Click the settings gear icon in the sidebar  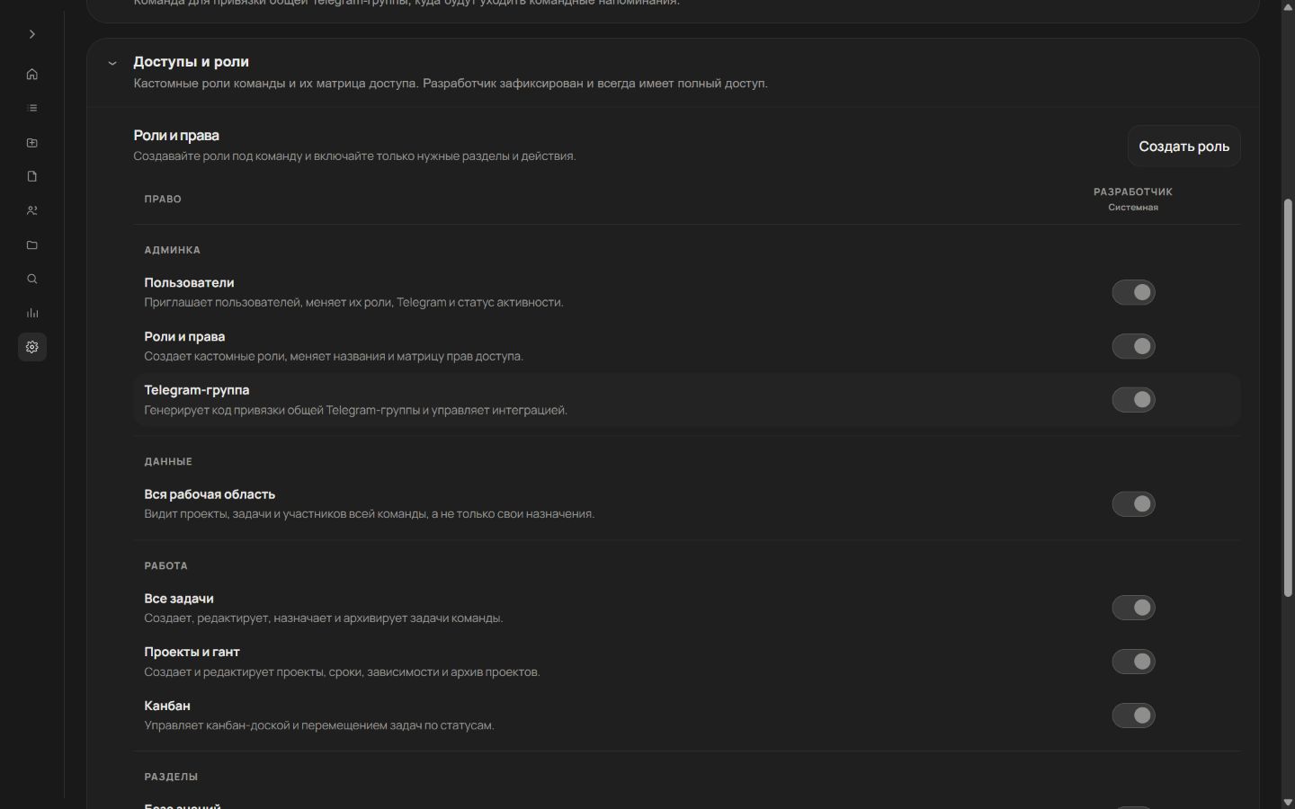pyautogui.click(x=32, y=347)
